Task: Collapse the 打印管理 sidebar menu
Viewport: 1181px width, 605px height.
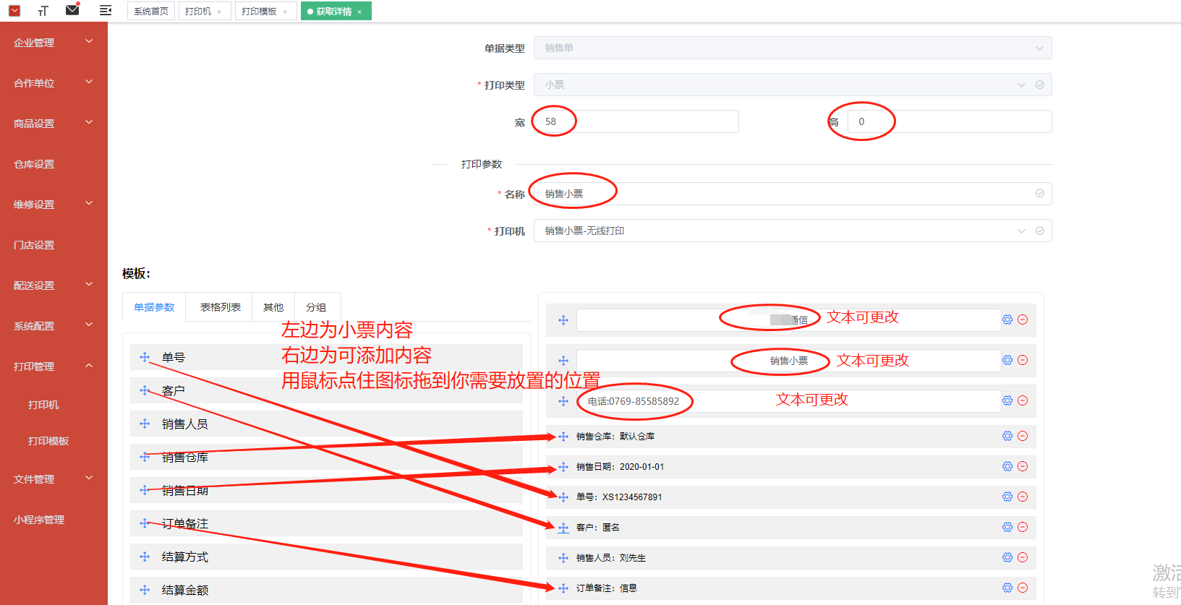Action: [x=54, y=366]
